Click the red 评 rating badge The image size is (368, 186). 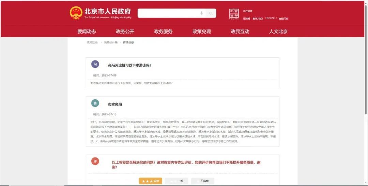(95, 161)
